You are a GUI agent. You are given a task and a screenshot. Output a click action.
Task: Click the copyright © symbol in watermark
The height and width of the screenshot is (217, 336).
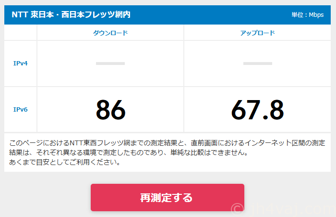(x=237, y=209)
